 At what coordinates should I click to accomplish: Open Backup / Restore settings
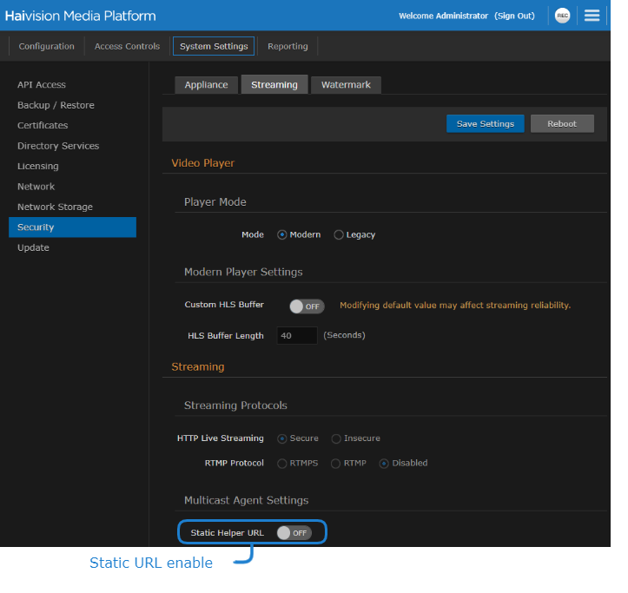(56, 105)
